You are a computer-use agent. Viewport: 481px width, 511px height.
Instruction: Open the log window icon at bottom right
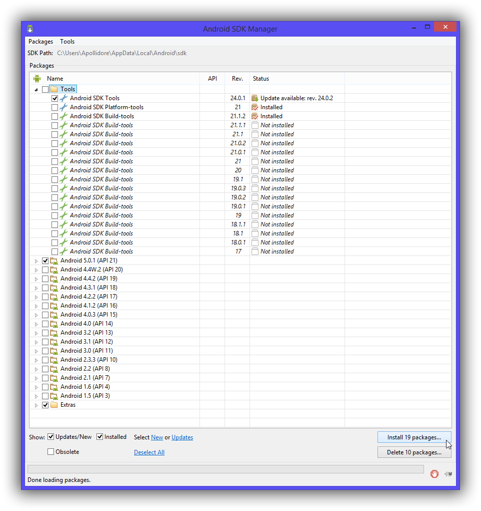(448, 474)
